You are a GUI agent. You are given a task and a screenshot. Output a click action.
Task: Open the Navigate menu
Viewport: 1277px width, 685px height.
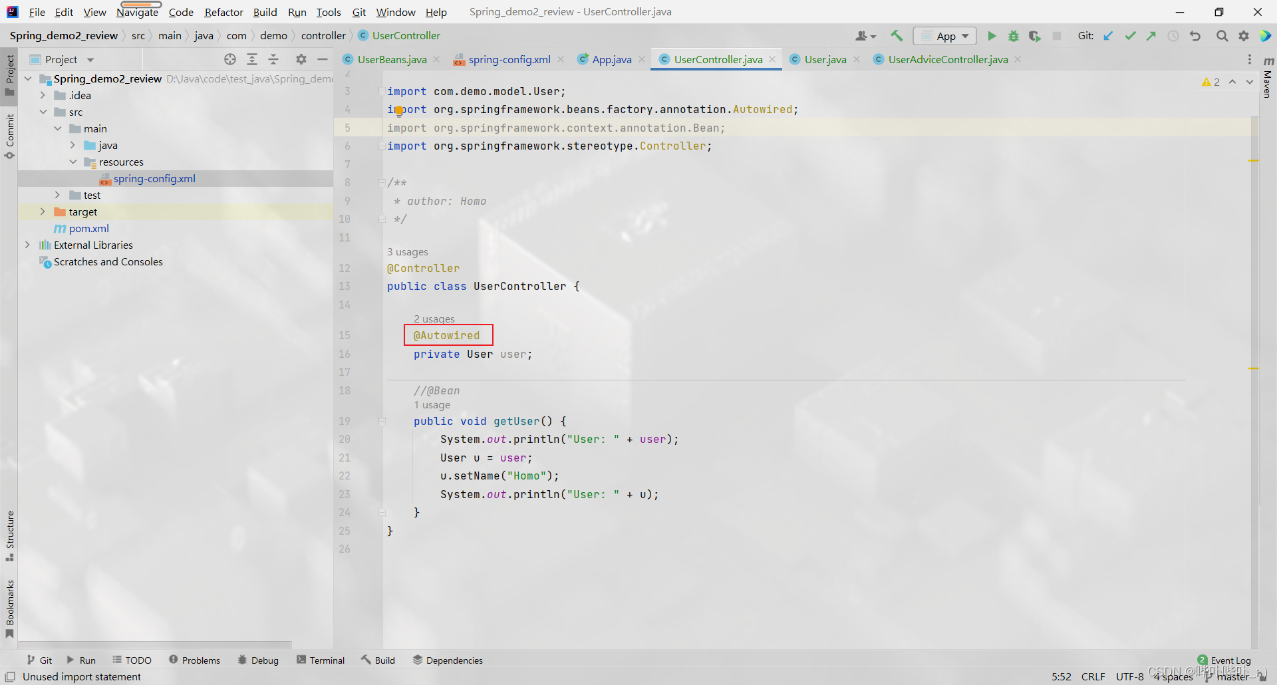tap(137, 12)
